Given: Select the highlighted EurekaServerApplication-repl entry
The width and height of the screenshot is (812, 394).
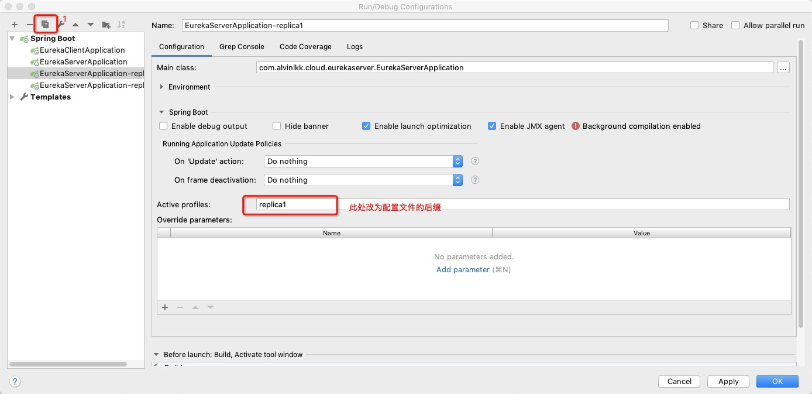Looking at the screenshot, I should pos(76,73).
